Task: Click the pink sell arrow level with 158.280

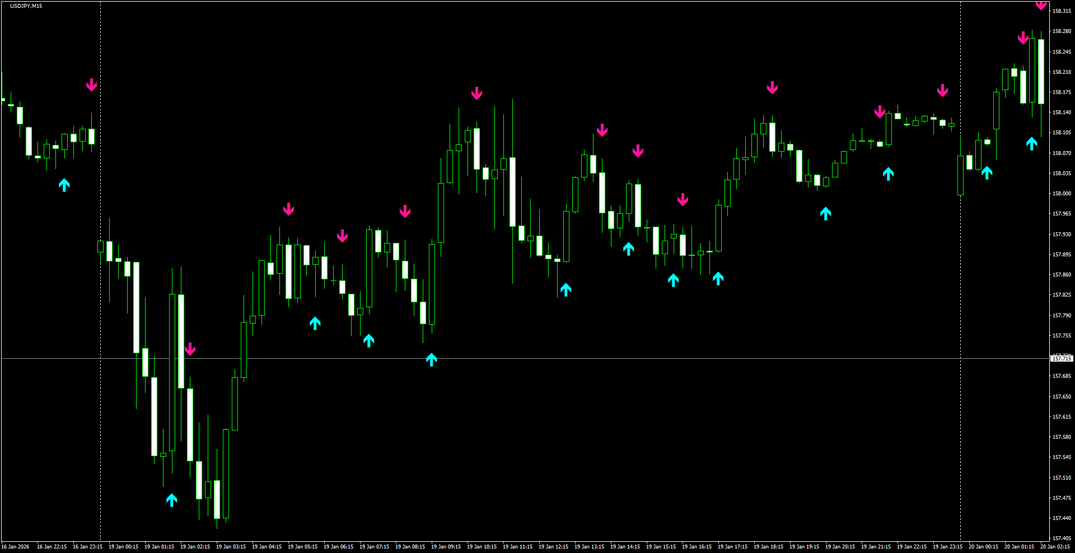Action: tap(1023, 38)
